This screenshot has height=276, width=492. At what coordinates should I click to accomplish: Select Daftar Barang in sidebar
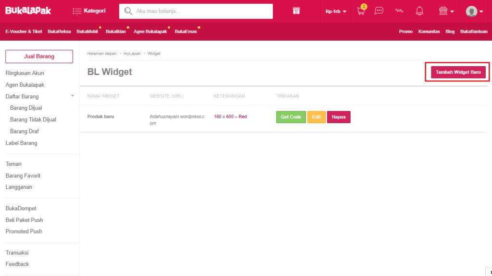22,96
